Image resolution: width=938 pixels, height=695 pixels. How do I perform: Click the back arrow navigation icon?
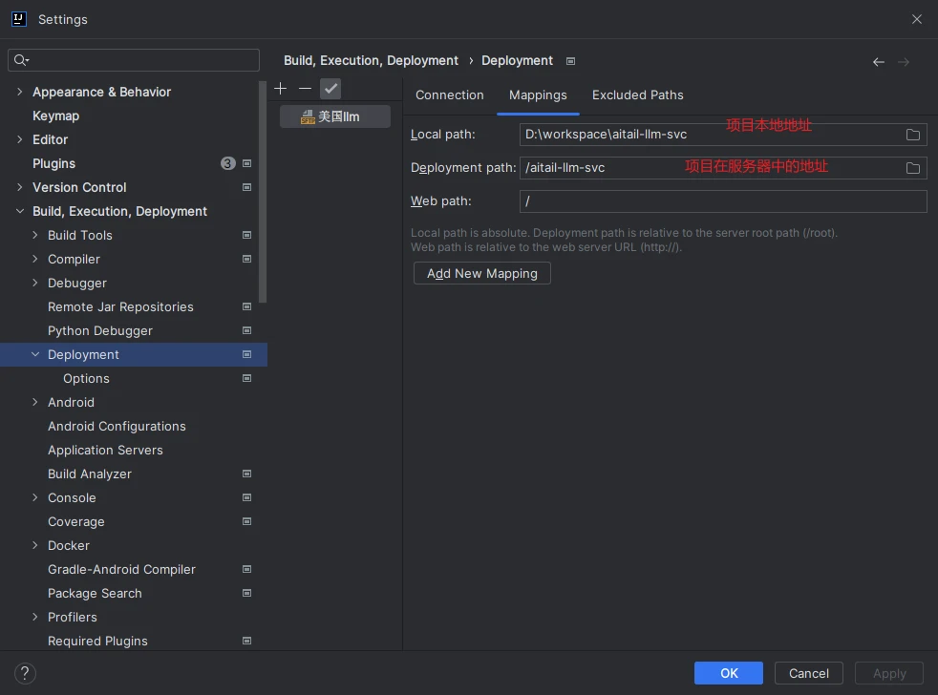click(878, 62)
